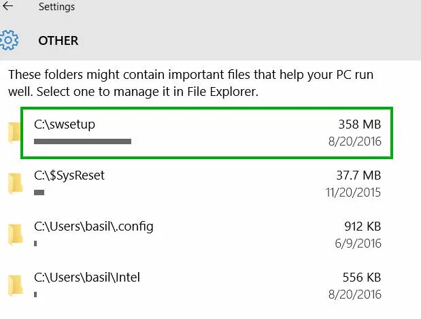Select the C:\Users\basil\.config folder
421x319 pixels.
(94, 226)
